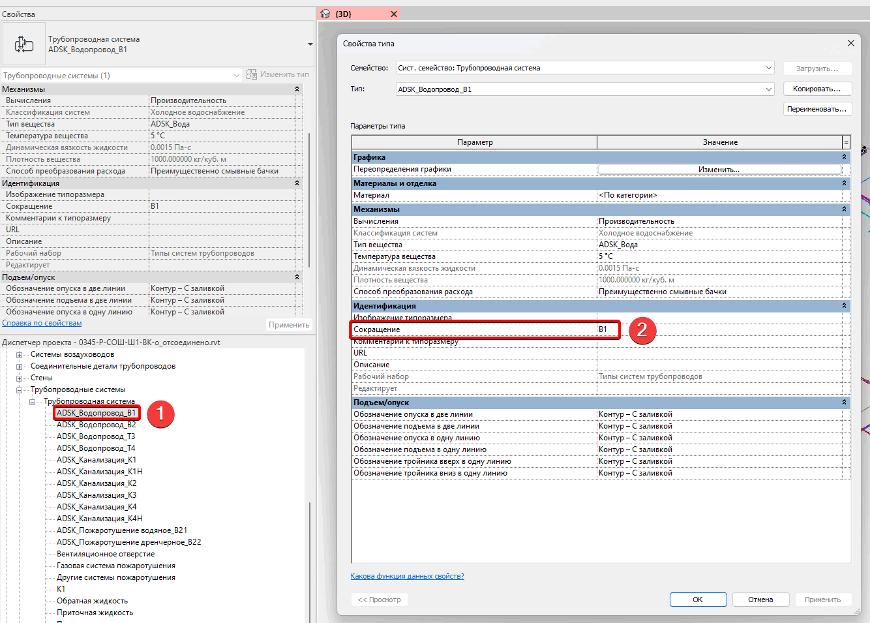Collapse the Трубопроводные системы tree node
Screen dimensions: 870x623
pyautogui.click(x=19, y=390)
